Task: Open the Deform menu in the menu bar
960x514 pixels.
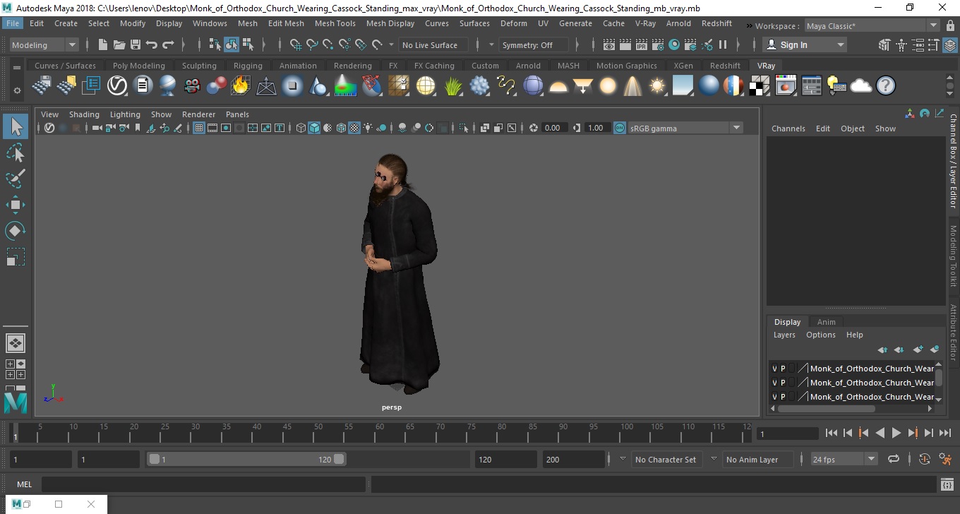Action: click(x=513, y=23)
